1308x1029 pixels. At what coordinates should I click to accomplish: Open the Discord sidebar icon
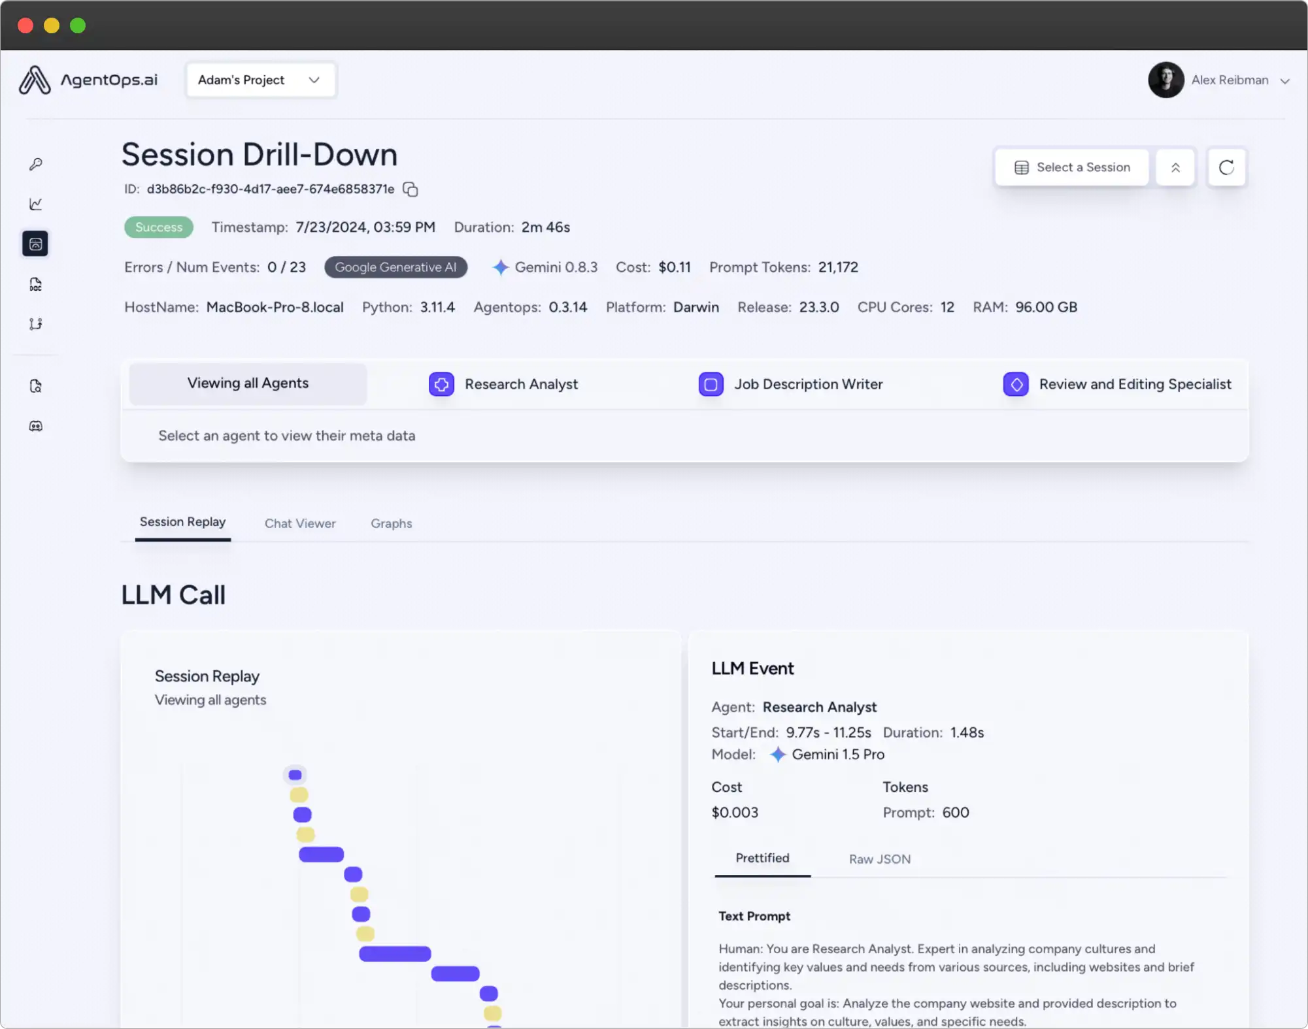[36, 426]
